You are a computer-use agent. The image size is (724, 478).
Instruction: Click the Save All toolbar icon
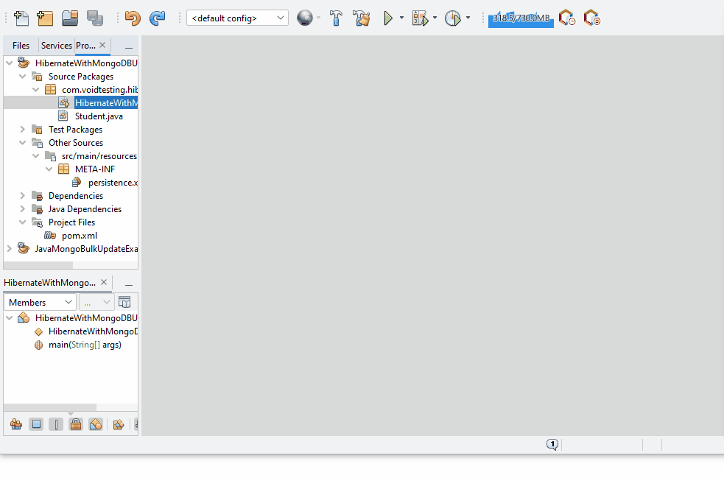coord(95,18)
